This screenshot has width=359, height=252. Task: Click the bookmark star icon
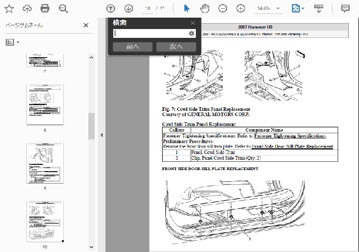tap(9, 9)
